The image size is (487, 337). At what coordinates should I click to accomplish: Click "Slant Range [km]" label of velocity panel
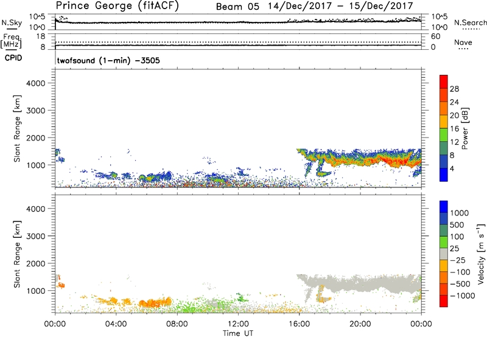(17, 254)
